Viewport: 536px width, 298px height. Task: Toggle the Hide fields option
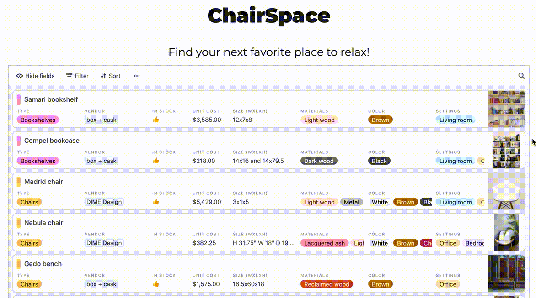pos(35,76)
